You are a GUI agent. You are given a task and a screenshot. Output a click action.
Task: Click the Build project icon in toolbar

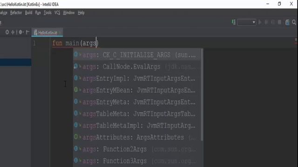click(234, 22)
